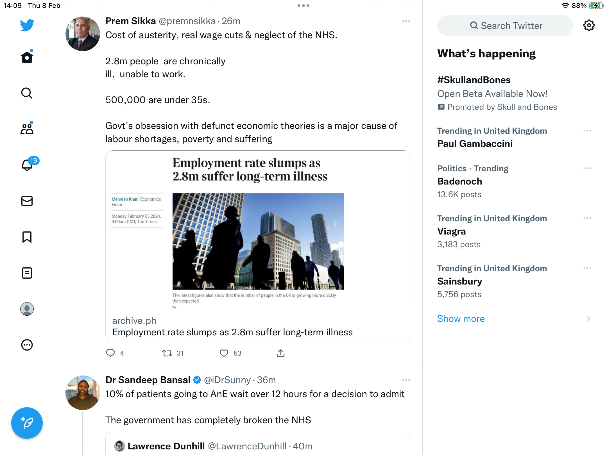Open trends settings gear icon
Image resolution: width=607 pixels, height=455 pixels.
[589, 26]
